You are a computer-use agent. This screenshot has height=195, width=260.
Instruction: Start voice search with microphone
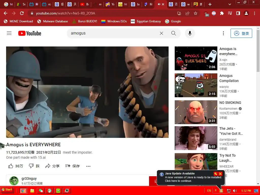point(190,33)
